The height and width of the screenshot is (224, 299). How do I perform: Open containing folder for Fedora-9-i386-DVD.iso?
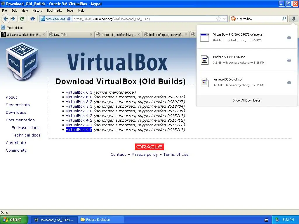pos(289,60)
